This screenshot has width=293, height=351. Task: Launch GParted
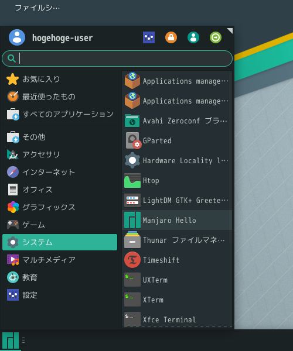pyautogui.click(x=177, y=140)
